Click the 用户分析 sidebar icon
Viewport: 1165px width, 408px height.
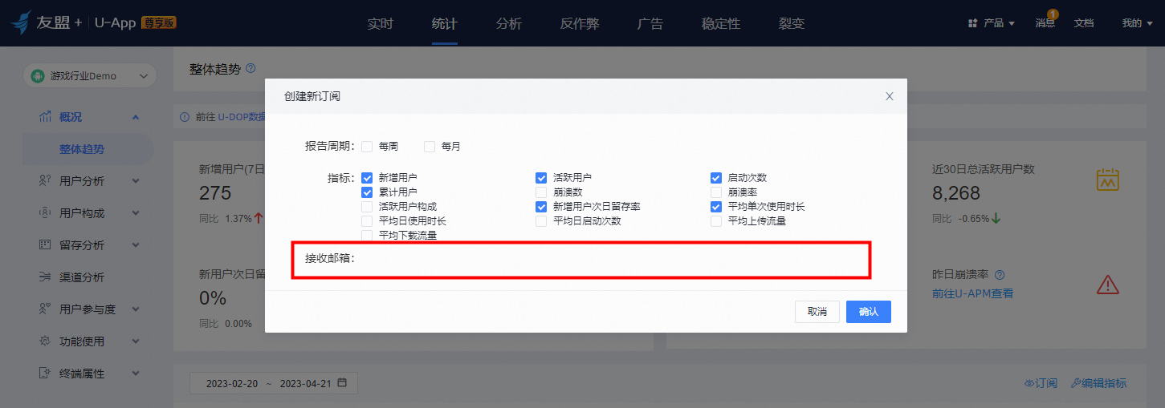pos(46,181)
